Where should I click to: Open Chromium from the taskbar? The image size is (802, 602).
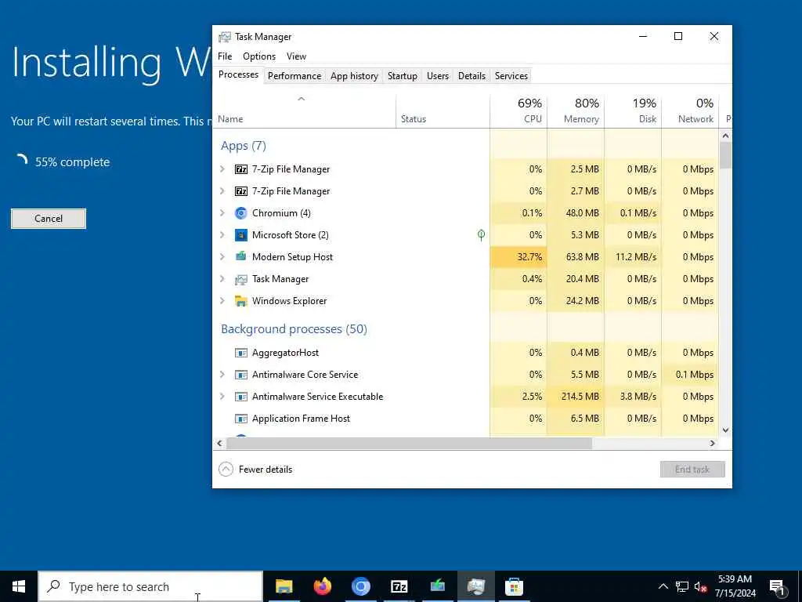click(360, 586)
